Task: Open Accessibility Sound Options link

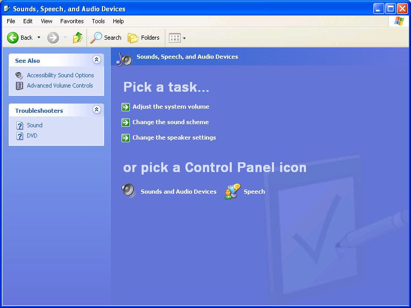Action: (60, 75)
